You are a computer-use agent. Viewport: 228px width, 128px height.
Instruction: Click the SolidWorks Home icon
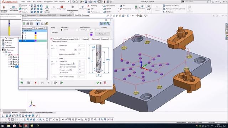(x=74, y=2)
